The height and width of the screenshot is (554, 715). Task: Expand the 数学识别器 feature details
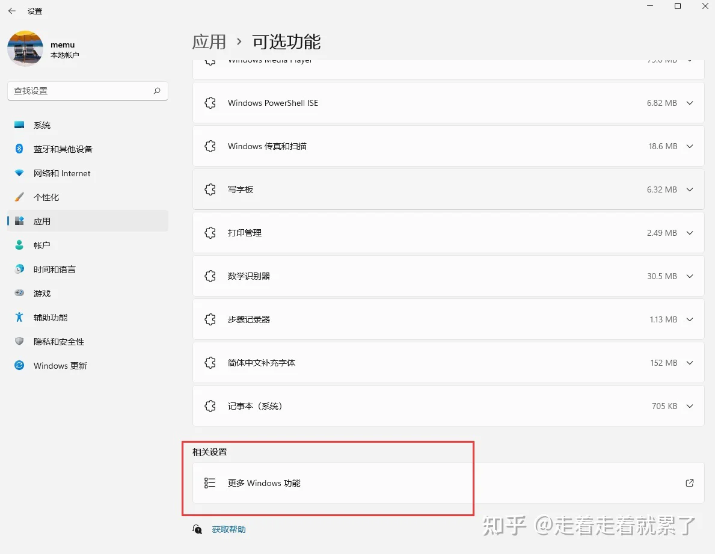690,276
